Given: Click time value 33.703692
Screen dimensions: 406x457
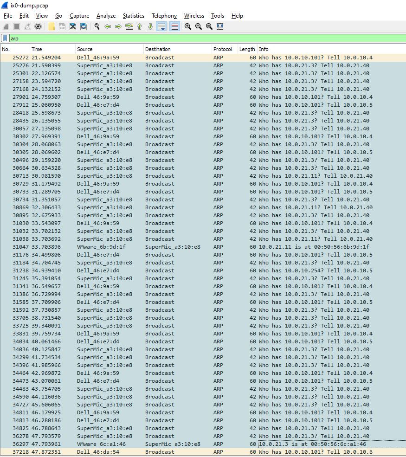Looking at the screenshot, I should [46, 239].
